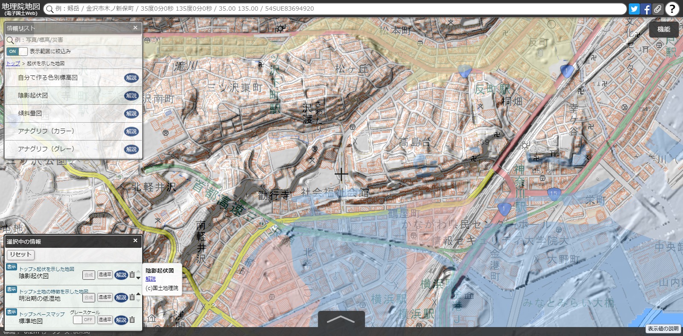Click トップ>起伏を示した地図 path in selected info
683x336 pixels.
(x=47, y=269)
